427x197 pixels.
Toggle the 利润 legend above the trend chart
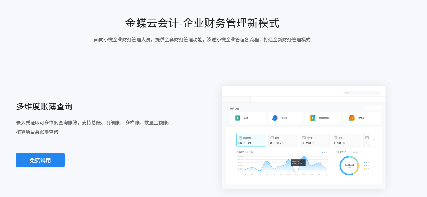324,152
